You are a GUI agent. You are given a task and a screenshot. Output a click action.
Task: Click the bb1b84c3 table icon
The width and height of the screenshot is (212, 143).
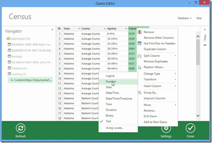click(x=9, y=62)
